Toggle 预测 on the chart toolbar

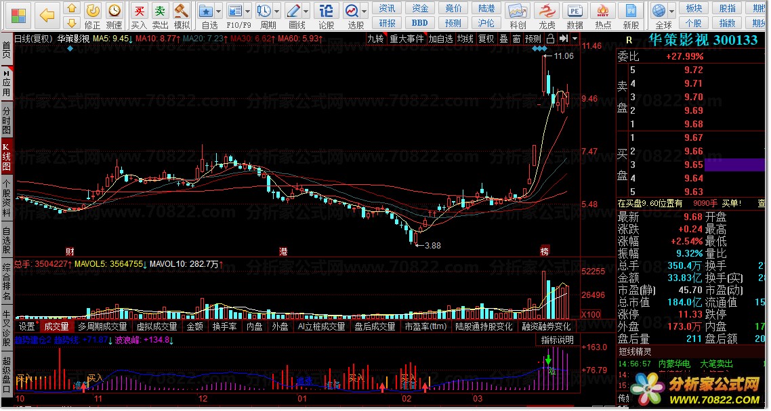533,39
